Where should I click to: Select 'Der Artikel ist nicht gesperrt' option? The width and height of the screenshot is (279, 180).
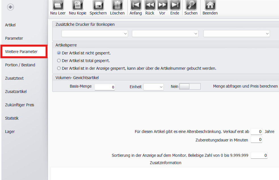pyautogui.click(x=59, y=53)
